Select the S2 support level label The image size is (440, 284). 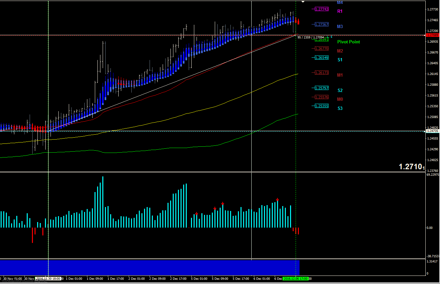340,90
